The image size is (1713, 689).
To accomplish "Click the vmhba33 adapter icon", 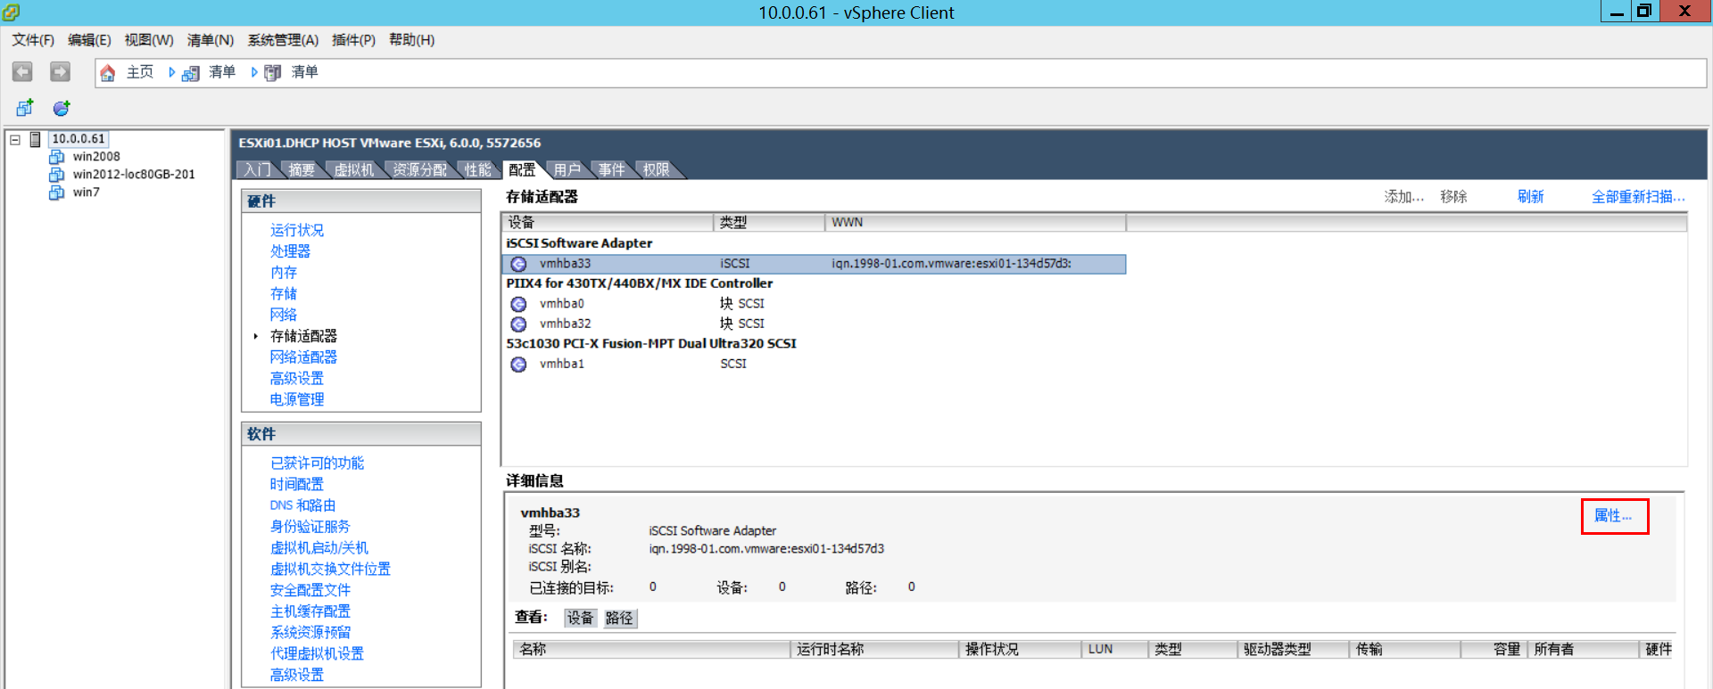I will (518, 264).
